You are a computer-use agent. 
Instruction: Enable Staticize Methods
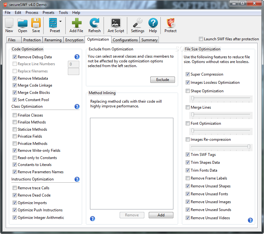pos(15,129)
